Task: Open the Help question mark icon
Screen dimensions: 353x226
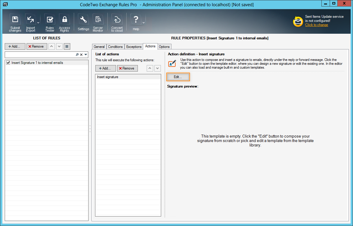Action: pos(136,23)
